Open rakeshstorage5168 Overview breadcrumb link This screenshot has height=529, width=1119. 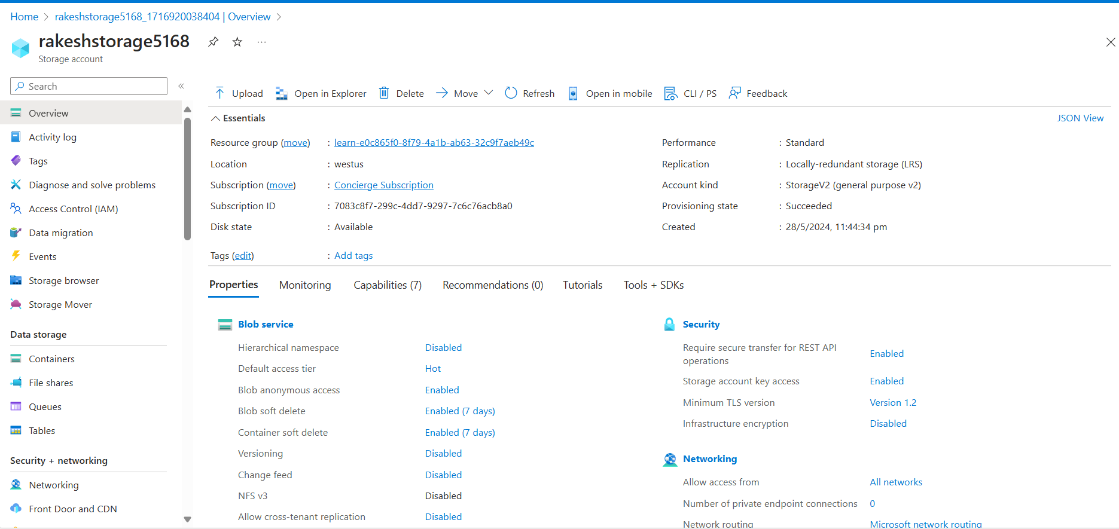(x=163, y=17)
